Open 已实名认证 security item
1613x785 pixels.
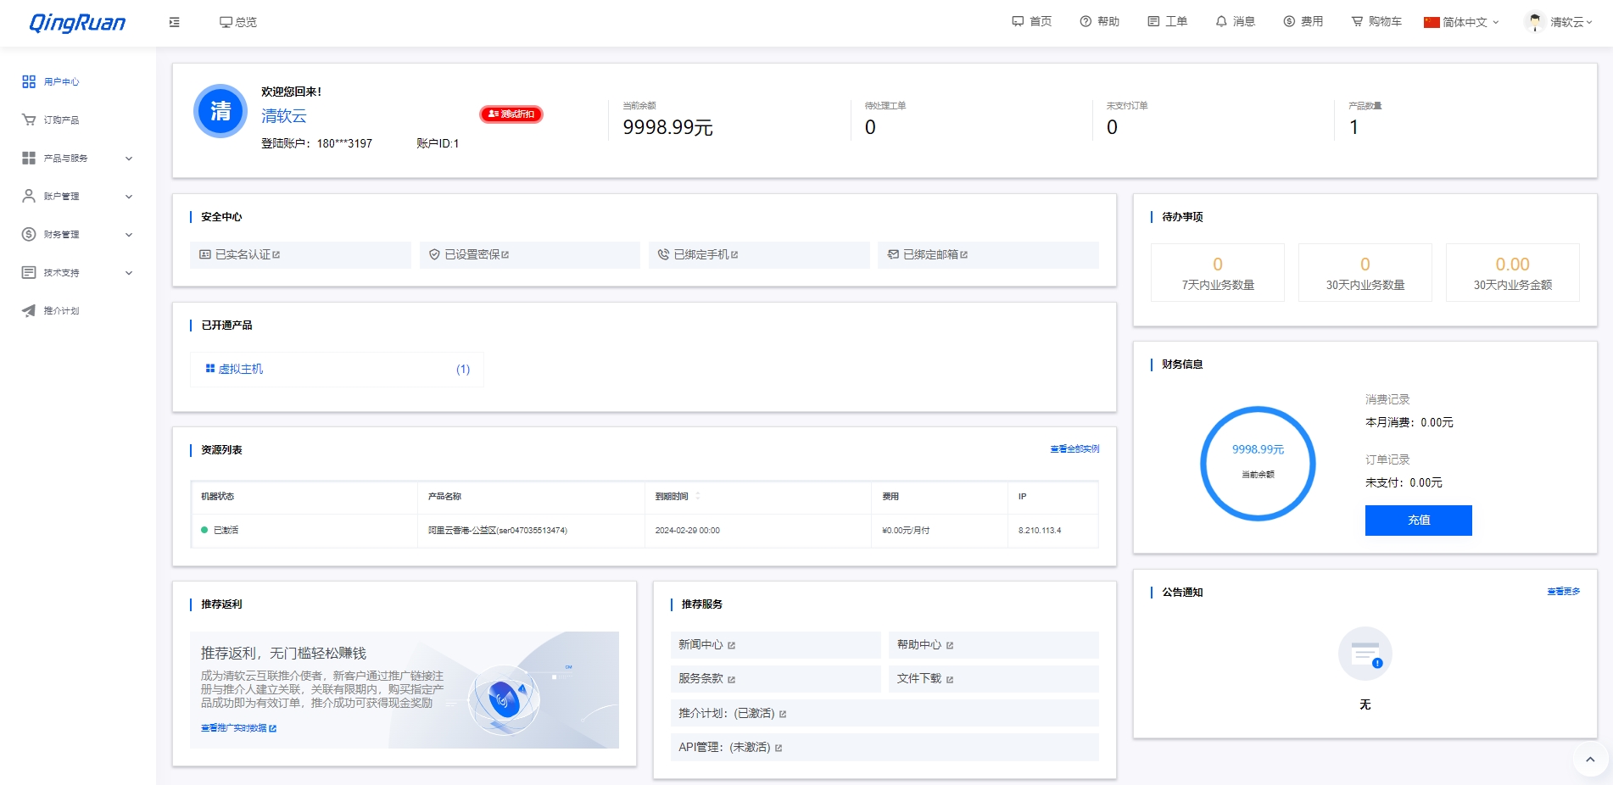pos(300,254)
